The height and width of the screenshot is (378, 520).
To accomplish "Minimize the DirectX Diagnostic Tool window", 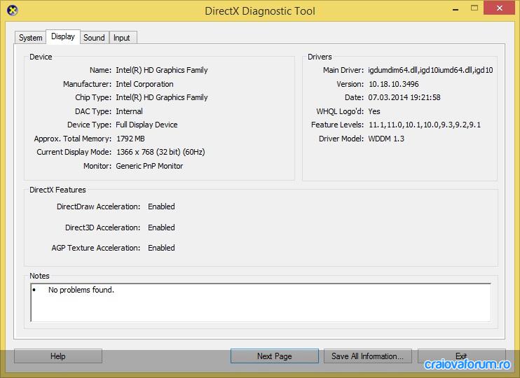I will pyautogui.click(x=456, y=8).
